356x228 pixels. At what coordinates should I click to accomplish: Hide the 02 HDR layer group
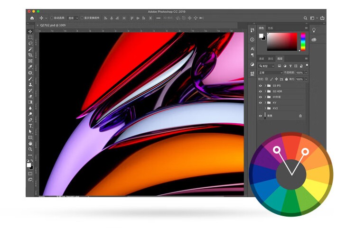pos(261,91)
